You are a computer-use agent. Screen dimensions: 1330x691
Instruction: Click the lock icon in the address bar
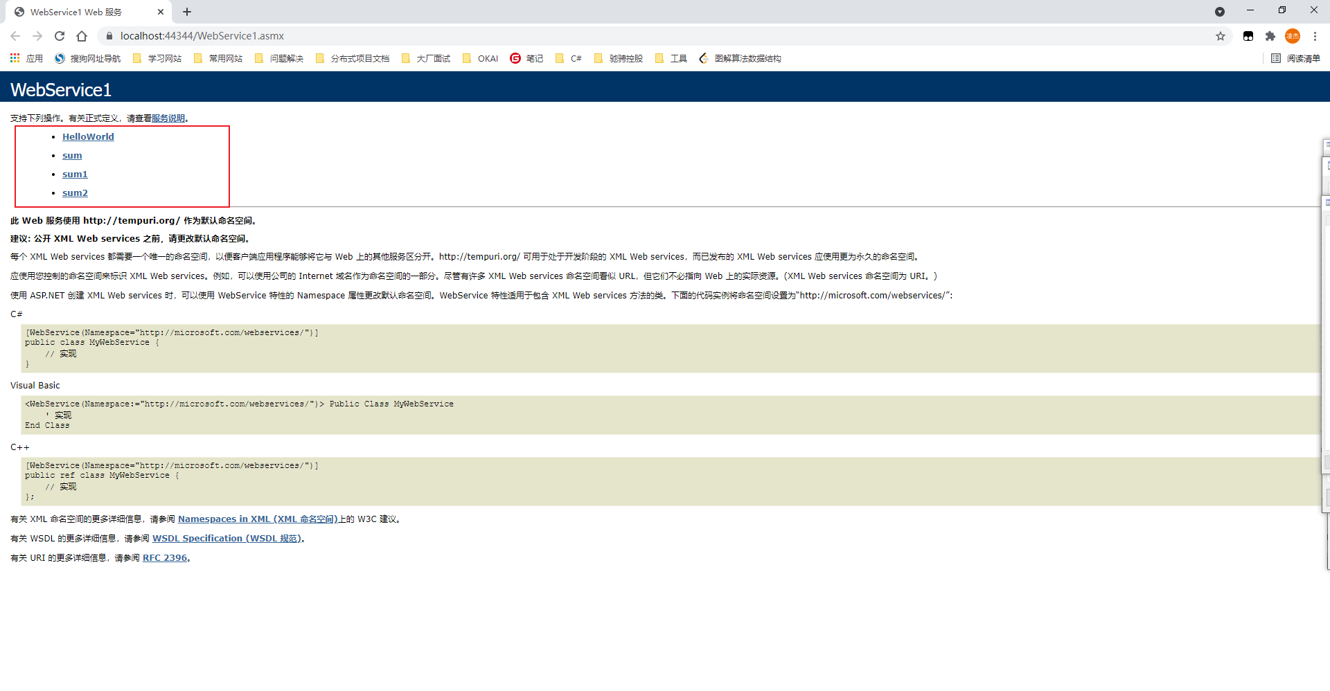point(109,35)
